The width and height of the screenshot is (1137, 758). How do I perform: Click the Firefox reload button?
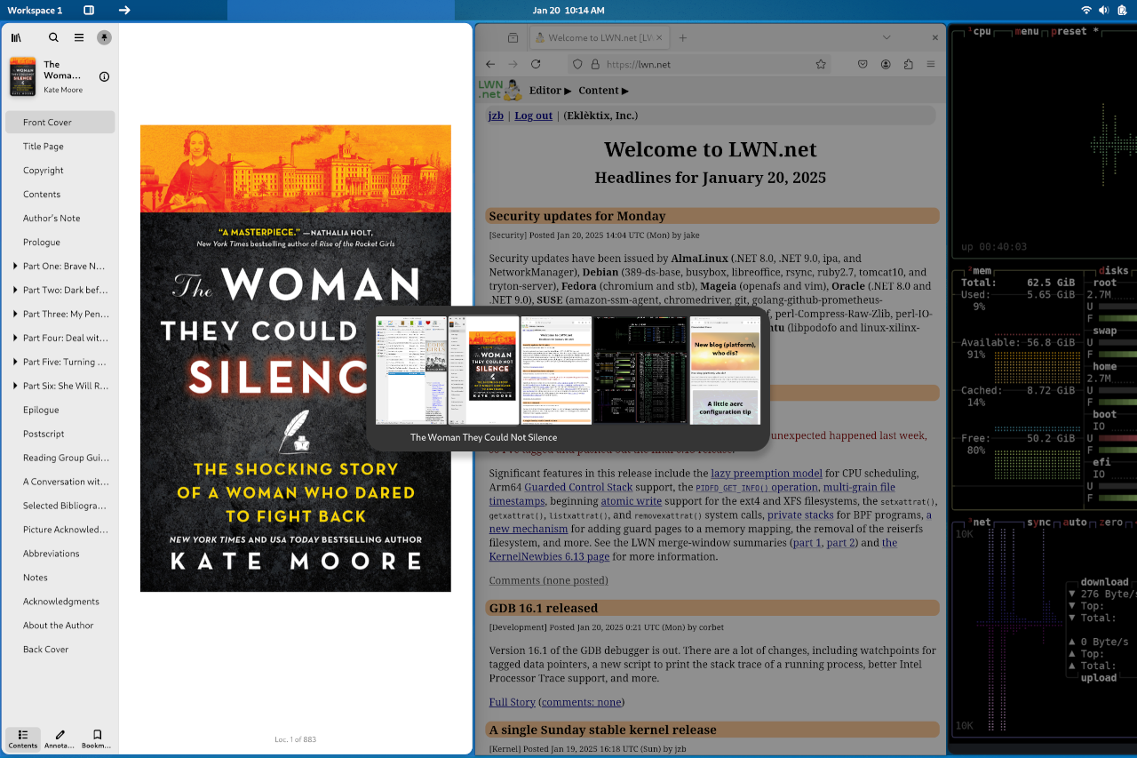click(x=536, y=64)
